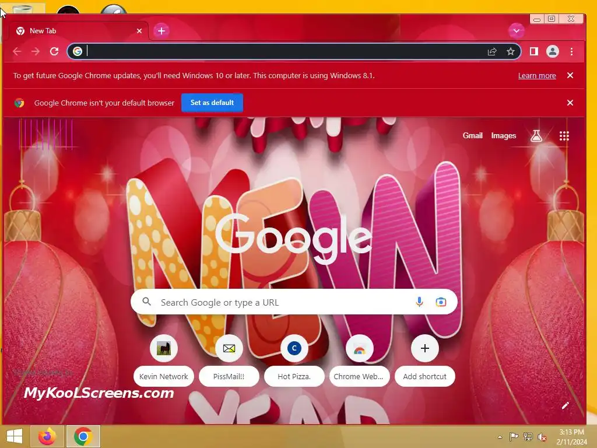The width and height of the screenshot is (597, 448).
Task: Open a new tab with plus button
Action: pyautogui.click(x=161, y=31)
